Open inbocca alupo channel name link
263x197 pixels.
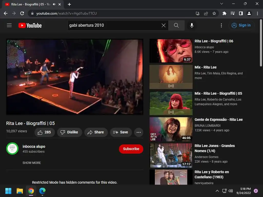(34, 146)
